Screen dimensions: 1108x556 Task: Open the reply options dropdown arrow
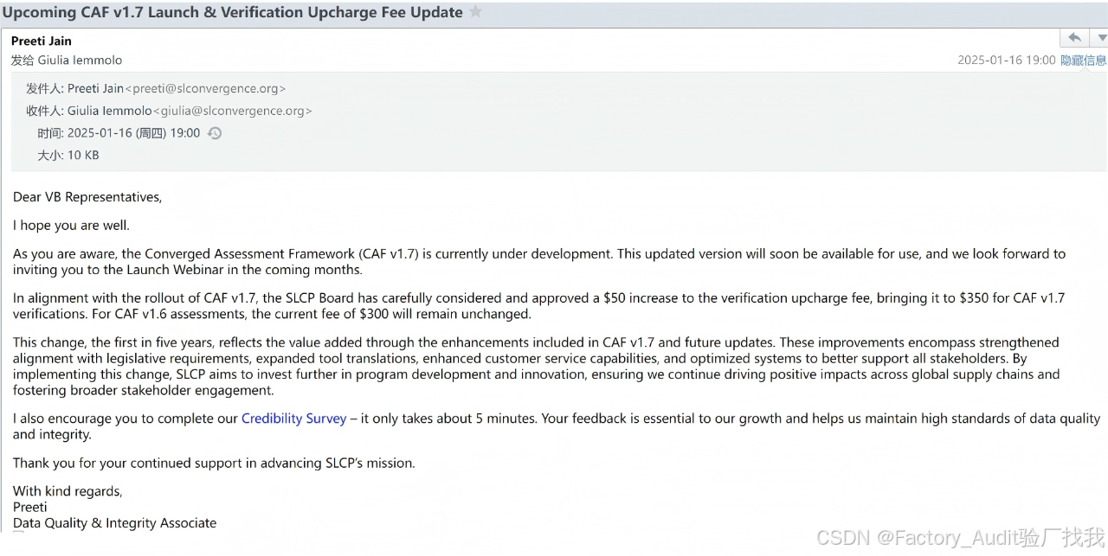[1100, 37]
